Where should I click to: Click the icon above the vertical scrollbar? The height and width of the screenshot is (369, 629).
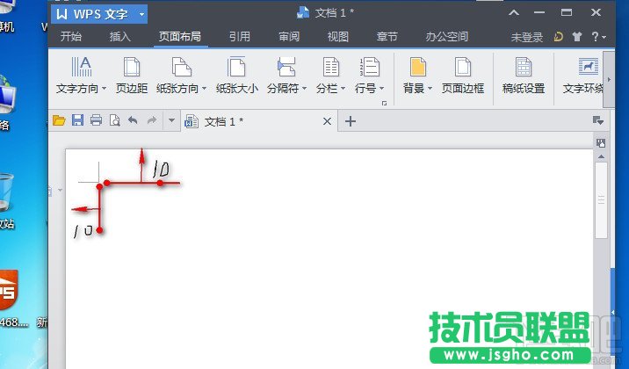coord(601,143)
